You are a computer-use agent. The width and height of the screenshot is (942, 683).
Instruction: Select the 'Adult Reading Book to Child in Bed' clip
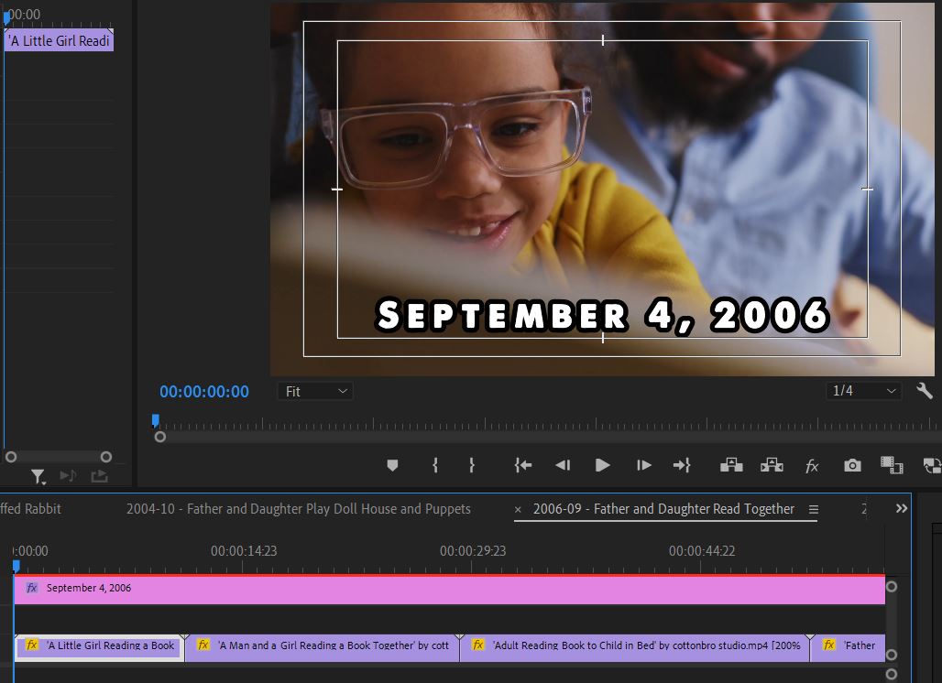coord(634,647)
